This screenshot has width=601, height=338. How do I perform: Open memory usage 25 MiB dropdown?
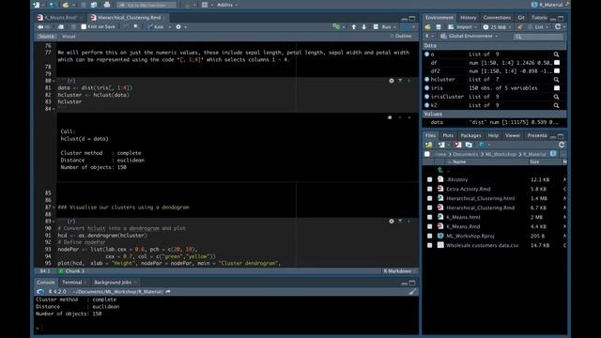[498, 27]
